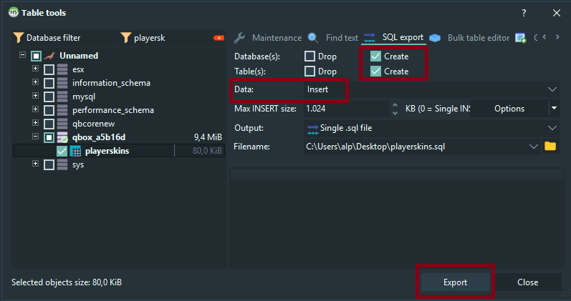The width and height of the screenshot is (571, 301).
Task: Open the Options button dropdown arrow
Action: [x=554, y=109]
